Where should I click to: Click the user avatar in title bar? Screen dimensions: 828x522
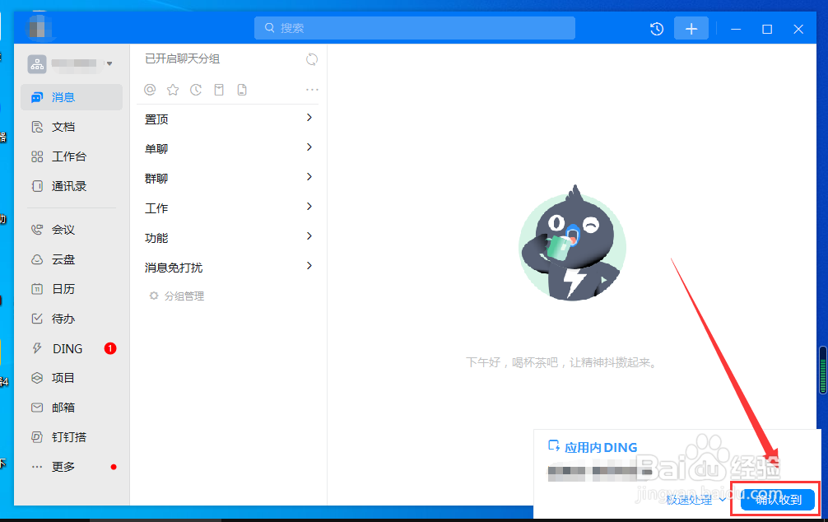click(x=38, y=28)
